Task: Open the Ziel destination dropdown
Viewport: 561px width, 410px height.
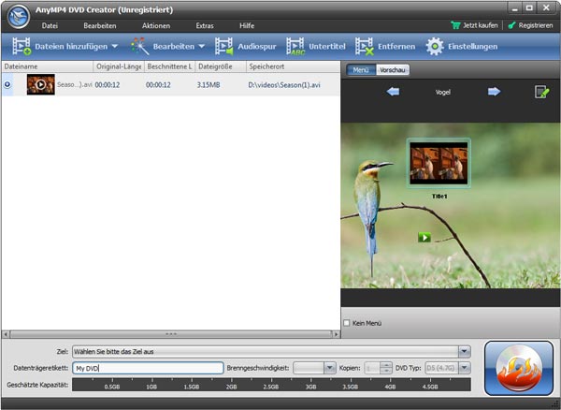Action: click(x=465, y=351)
